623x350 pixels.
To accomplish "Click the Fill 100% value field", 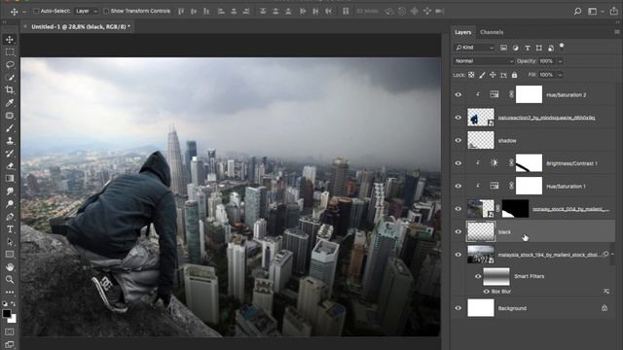I will tap(547, 75).
